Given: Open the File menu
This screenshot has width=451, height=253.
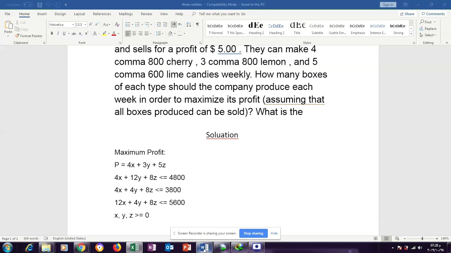Looking at the screenshot, I should [x=7, y=14].
